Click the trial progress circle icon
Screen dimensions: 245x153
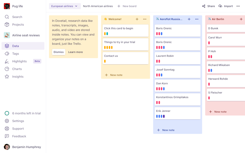pyautogui.click(x=7, y=113)
